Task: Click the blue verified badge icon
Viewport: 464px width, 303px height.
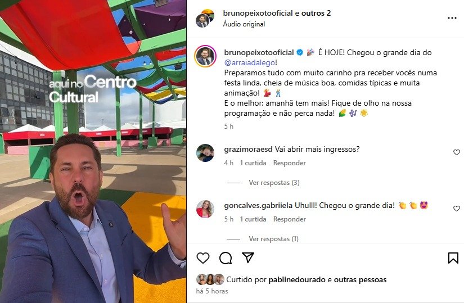Action: coord(300,53)
